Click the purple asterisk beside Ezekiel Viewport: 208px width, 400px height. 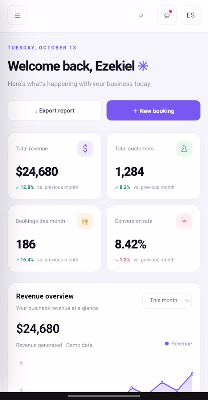(143, 66)
